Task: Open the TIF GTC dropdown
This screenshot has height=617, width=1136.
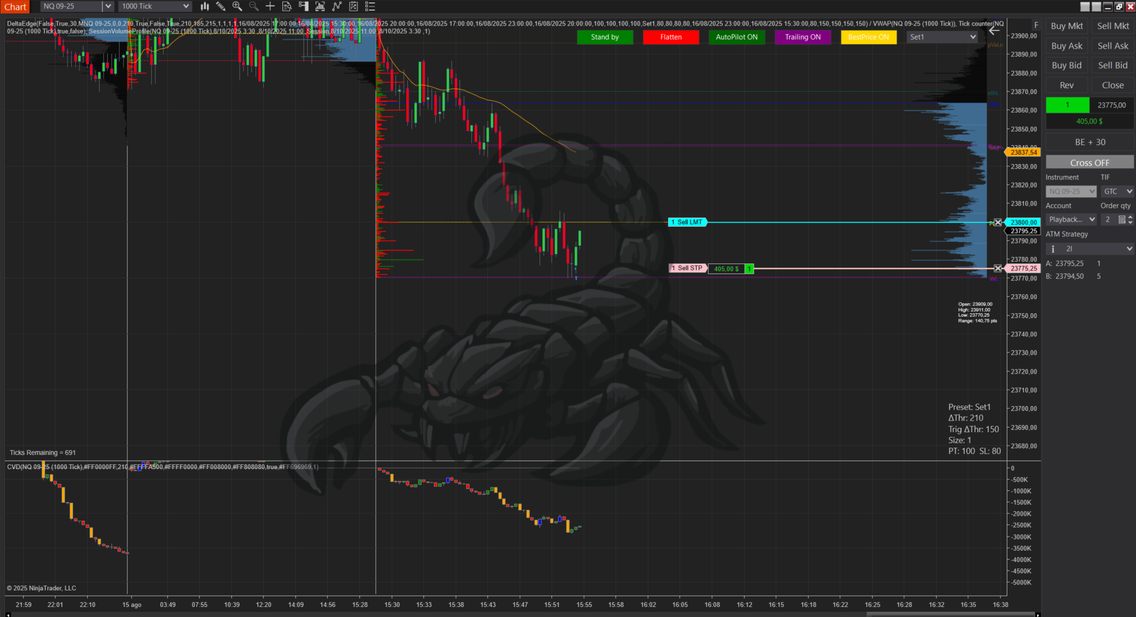Action: pos(1117,191)
